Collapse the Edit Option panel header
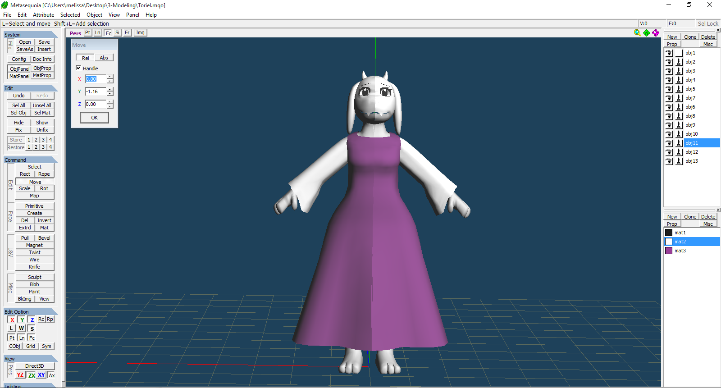Image resolution: width=721 pixels, height=388 pixels. [31, 312]
